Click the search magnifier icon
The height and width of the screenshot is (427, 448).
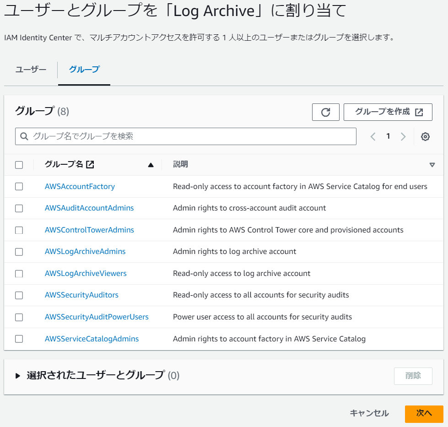click(24, 136)
